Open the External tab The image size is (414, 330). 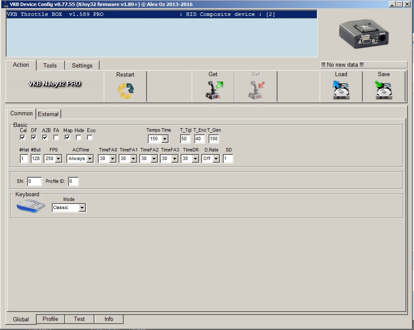pyautogui.click(x=48, y=114)
